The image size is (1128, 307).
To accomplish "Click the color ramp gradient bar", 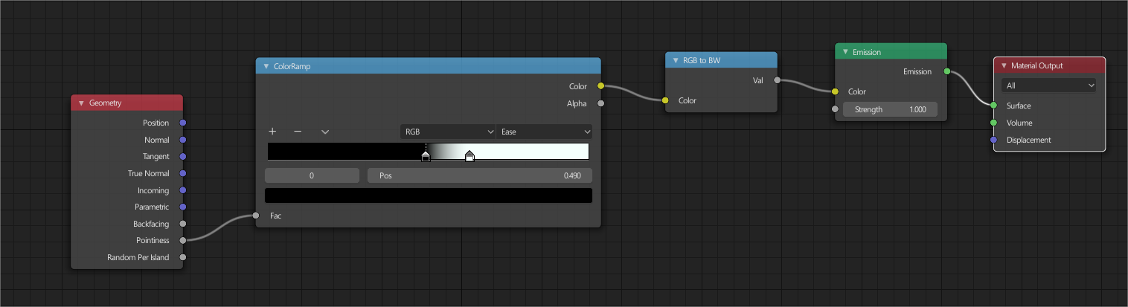I will coord(429,152).
